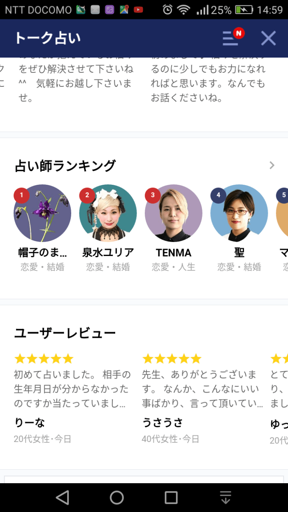The width and height of the screenshot is (288, 512).
Task: Tap the alarm clock status bar icon
Action: (168, 9)
